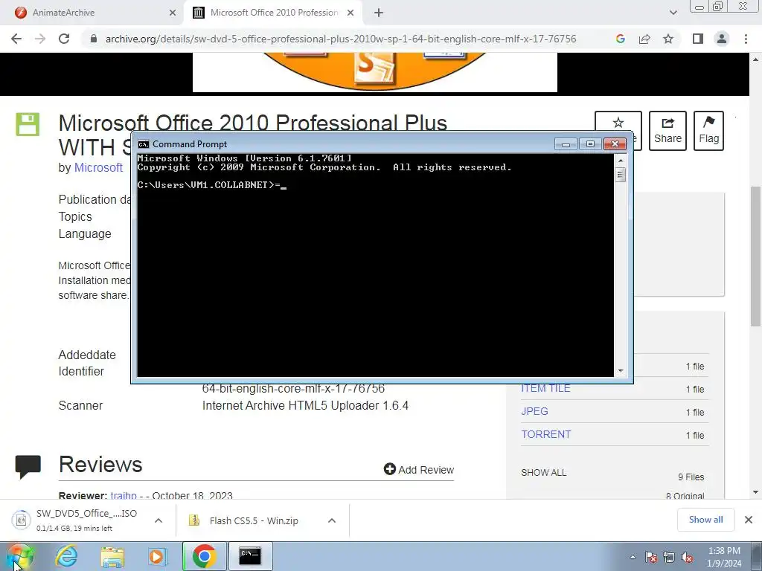Click the address bar URL field
Image resolution: width=762 pixels, height=571 pixels.
[x=341, y=39]
